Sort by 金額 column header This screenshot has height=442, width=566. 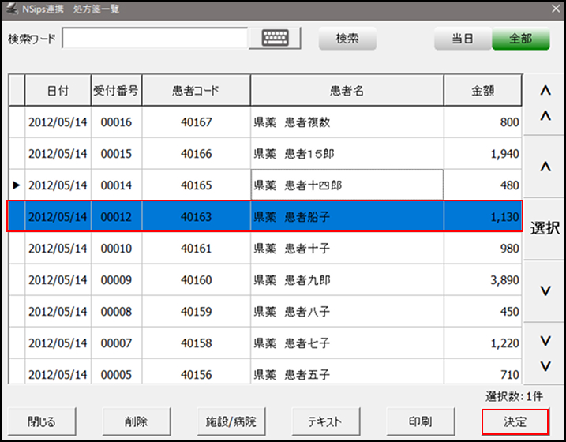(x=482, y=91)
